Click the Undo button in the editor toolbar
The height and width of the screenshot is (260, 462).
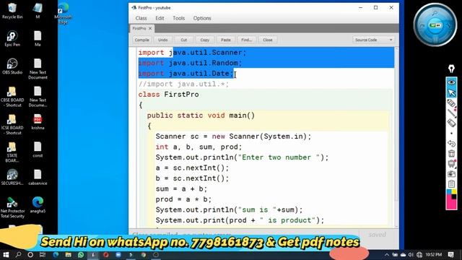(162, 40)
